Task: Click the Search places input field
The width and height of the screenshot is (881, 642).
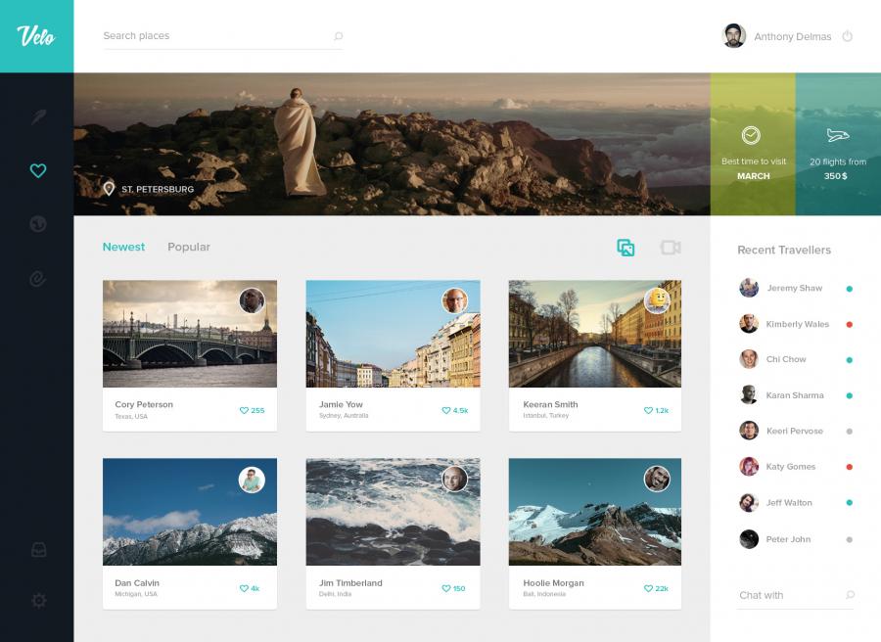Action: (215, 36)
